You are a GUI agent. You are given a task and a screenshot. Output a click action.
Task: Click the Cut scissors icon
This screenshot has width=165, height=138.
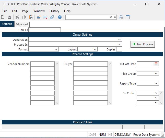[17, 17]
